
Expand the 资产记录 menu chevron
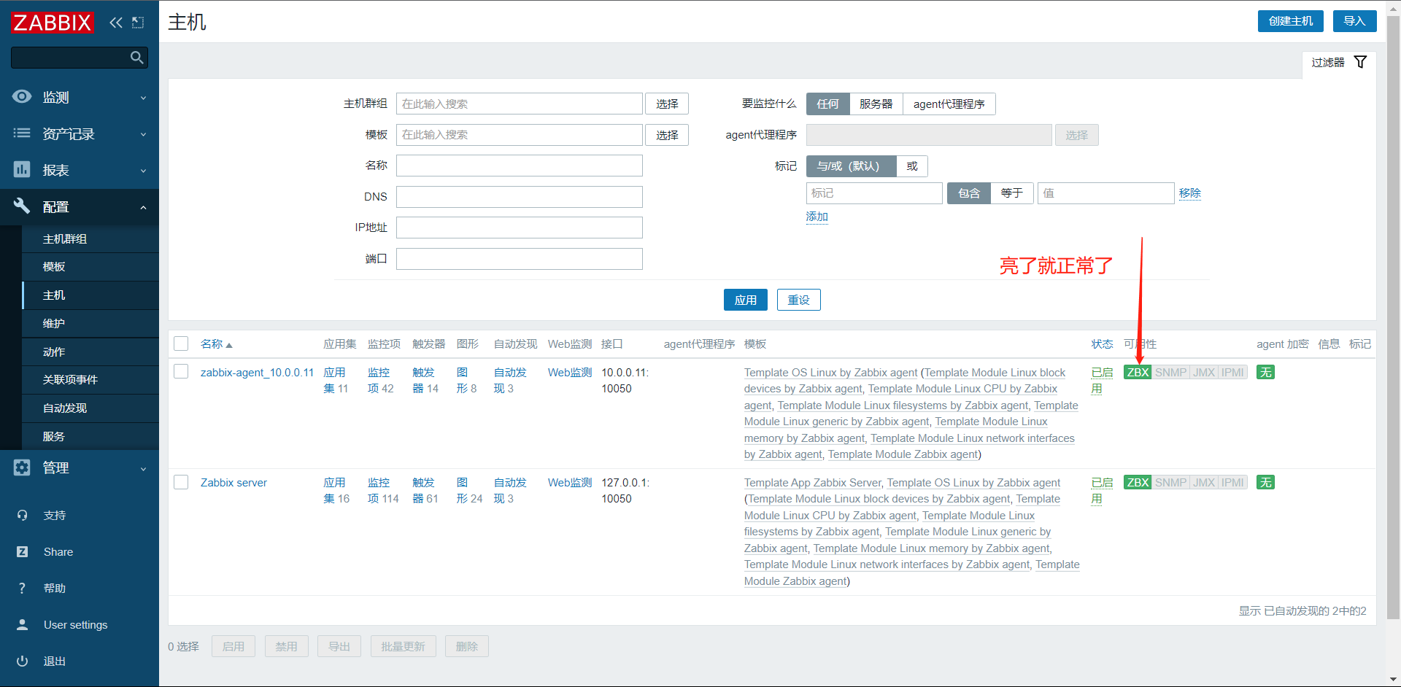click(143, 134)
